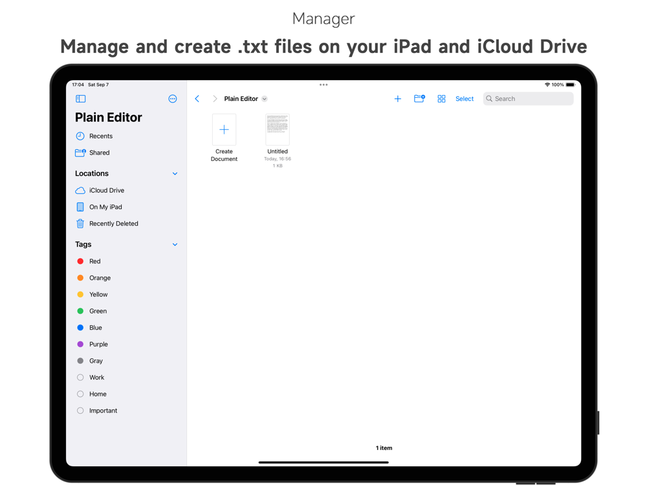Screen dimensions: 647x485
Task: Tap Create Document tile
Action: pos(224,138)
